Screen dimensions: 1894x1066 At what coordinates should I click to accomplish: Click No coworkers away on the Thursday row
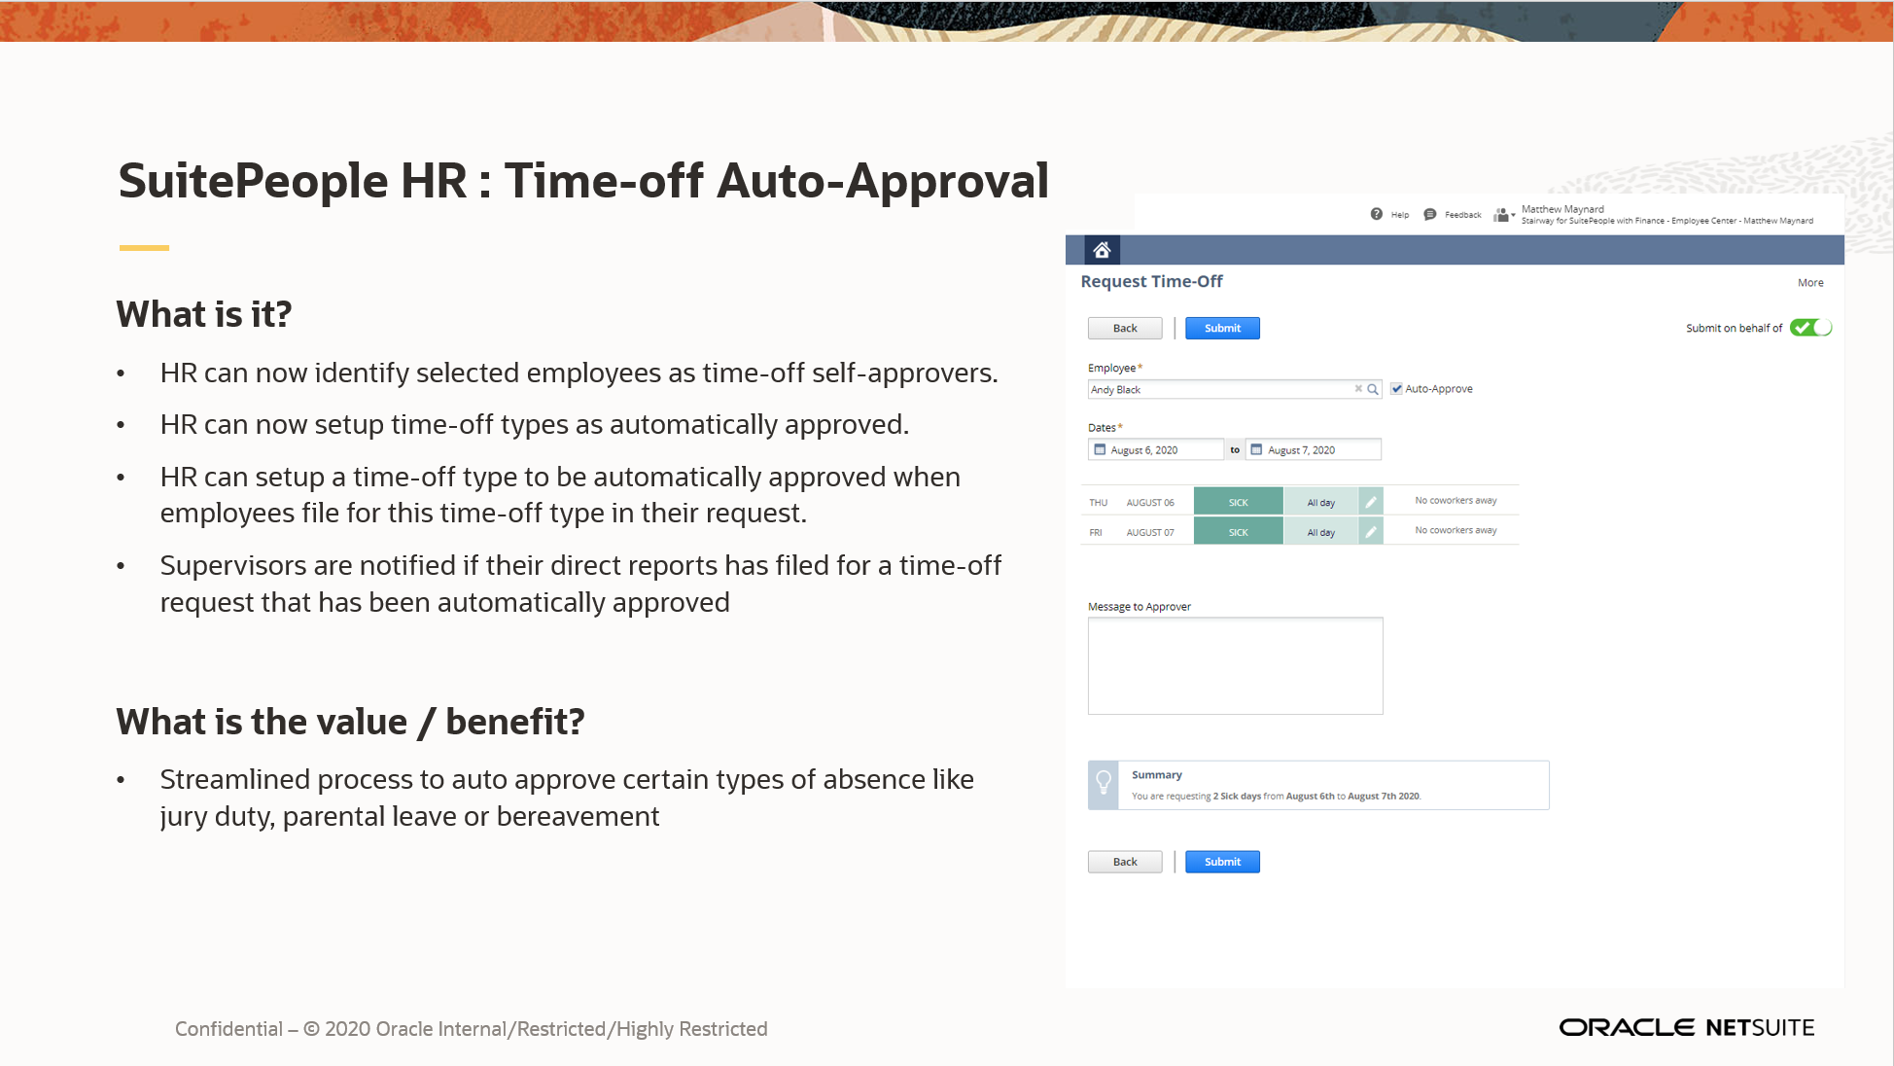(x=1456, y=500)
